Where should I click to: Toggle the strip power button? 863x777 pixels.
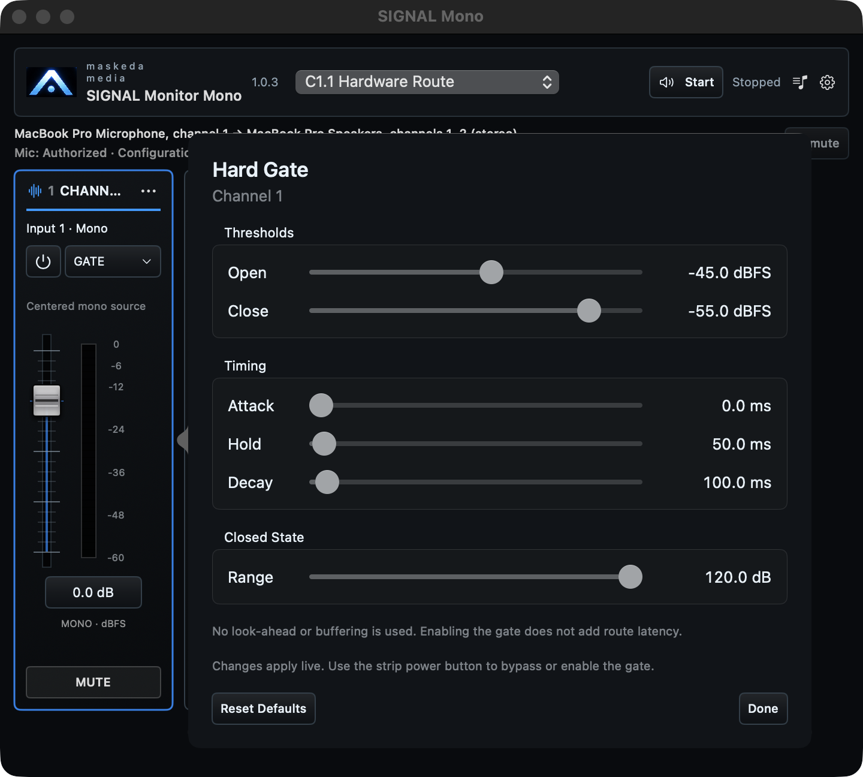43,261
